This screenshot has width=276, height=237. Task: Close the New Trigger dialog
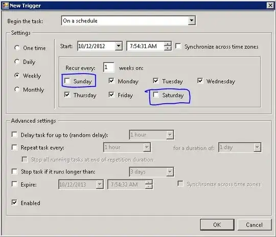270,6
